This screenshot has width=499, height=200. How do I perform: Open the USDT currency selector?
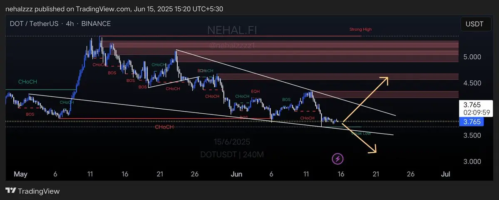476,24
